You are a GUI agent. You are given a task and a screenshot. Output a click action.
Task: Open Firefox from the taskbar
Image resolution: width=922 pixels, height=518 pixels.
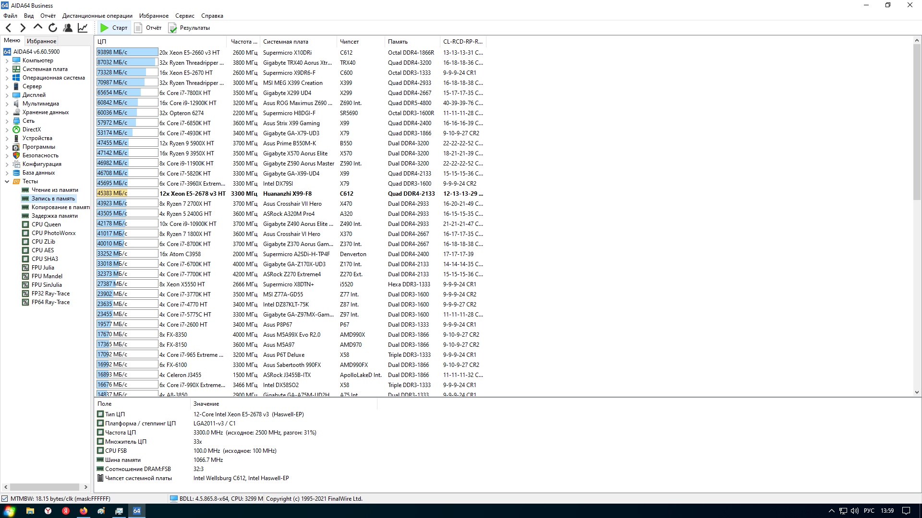(x=84, y=511)
